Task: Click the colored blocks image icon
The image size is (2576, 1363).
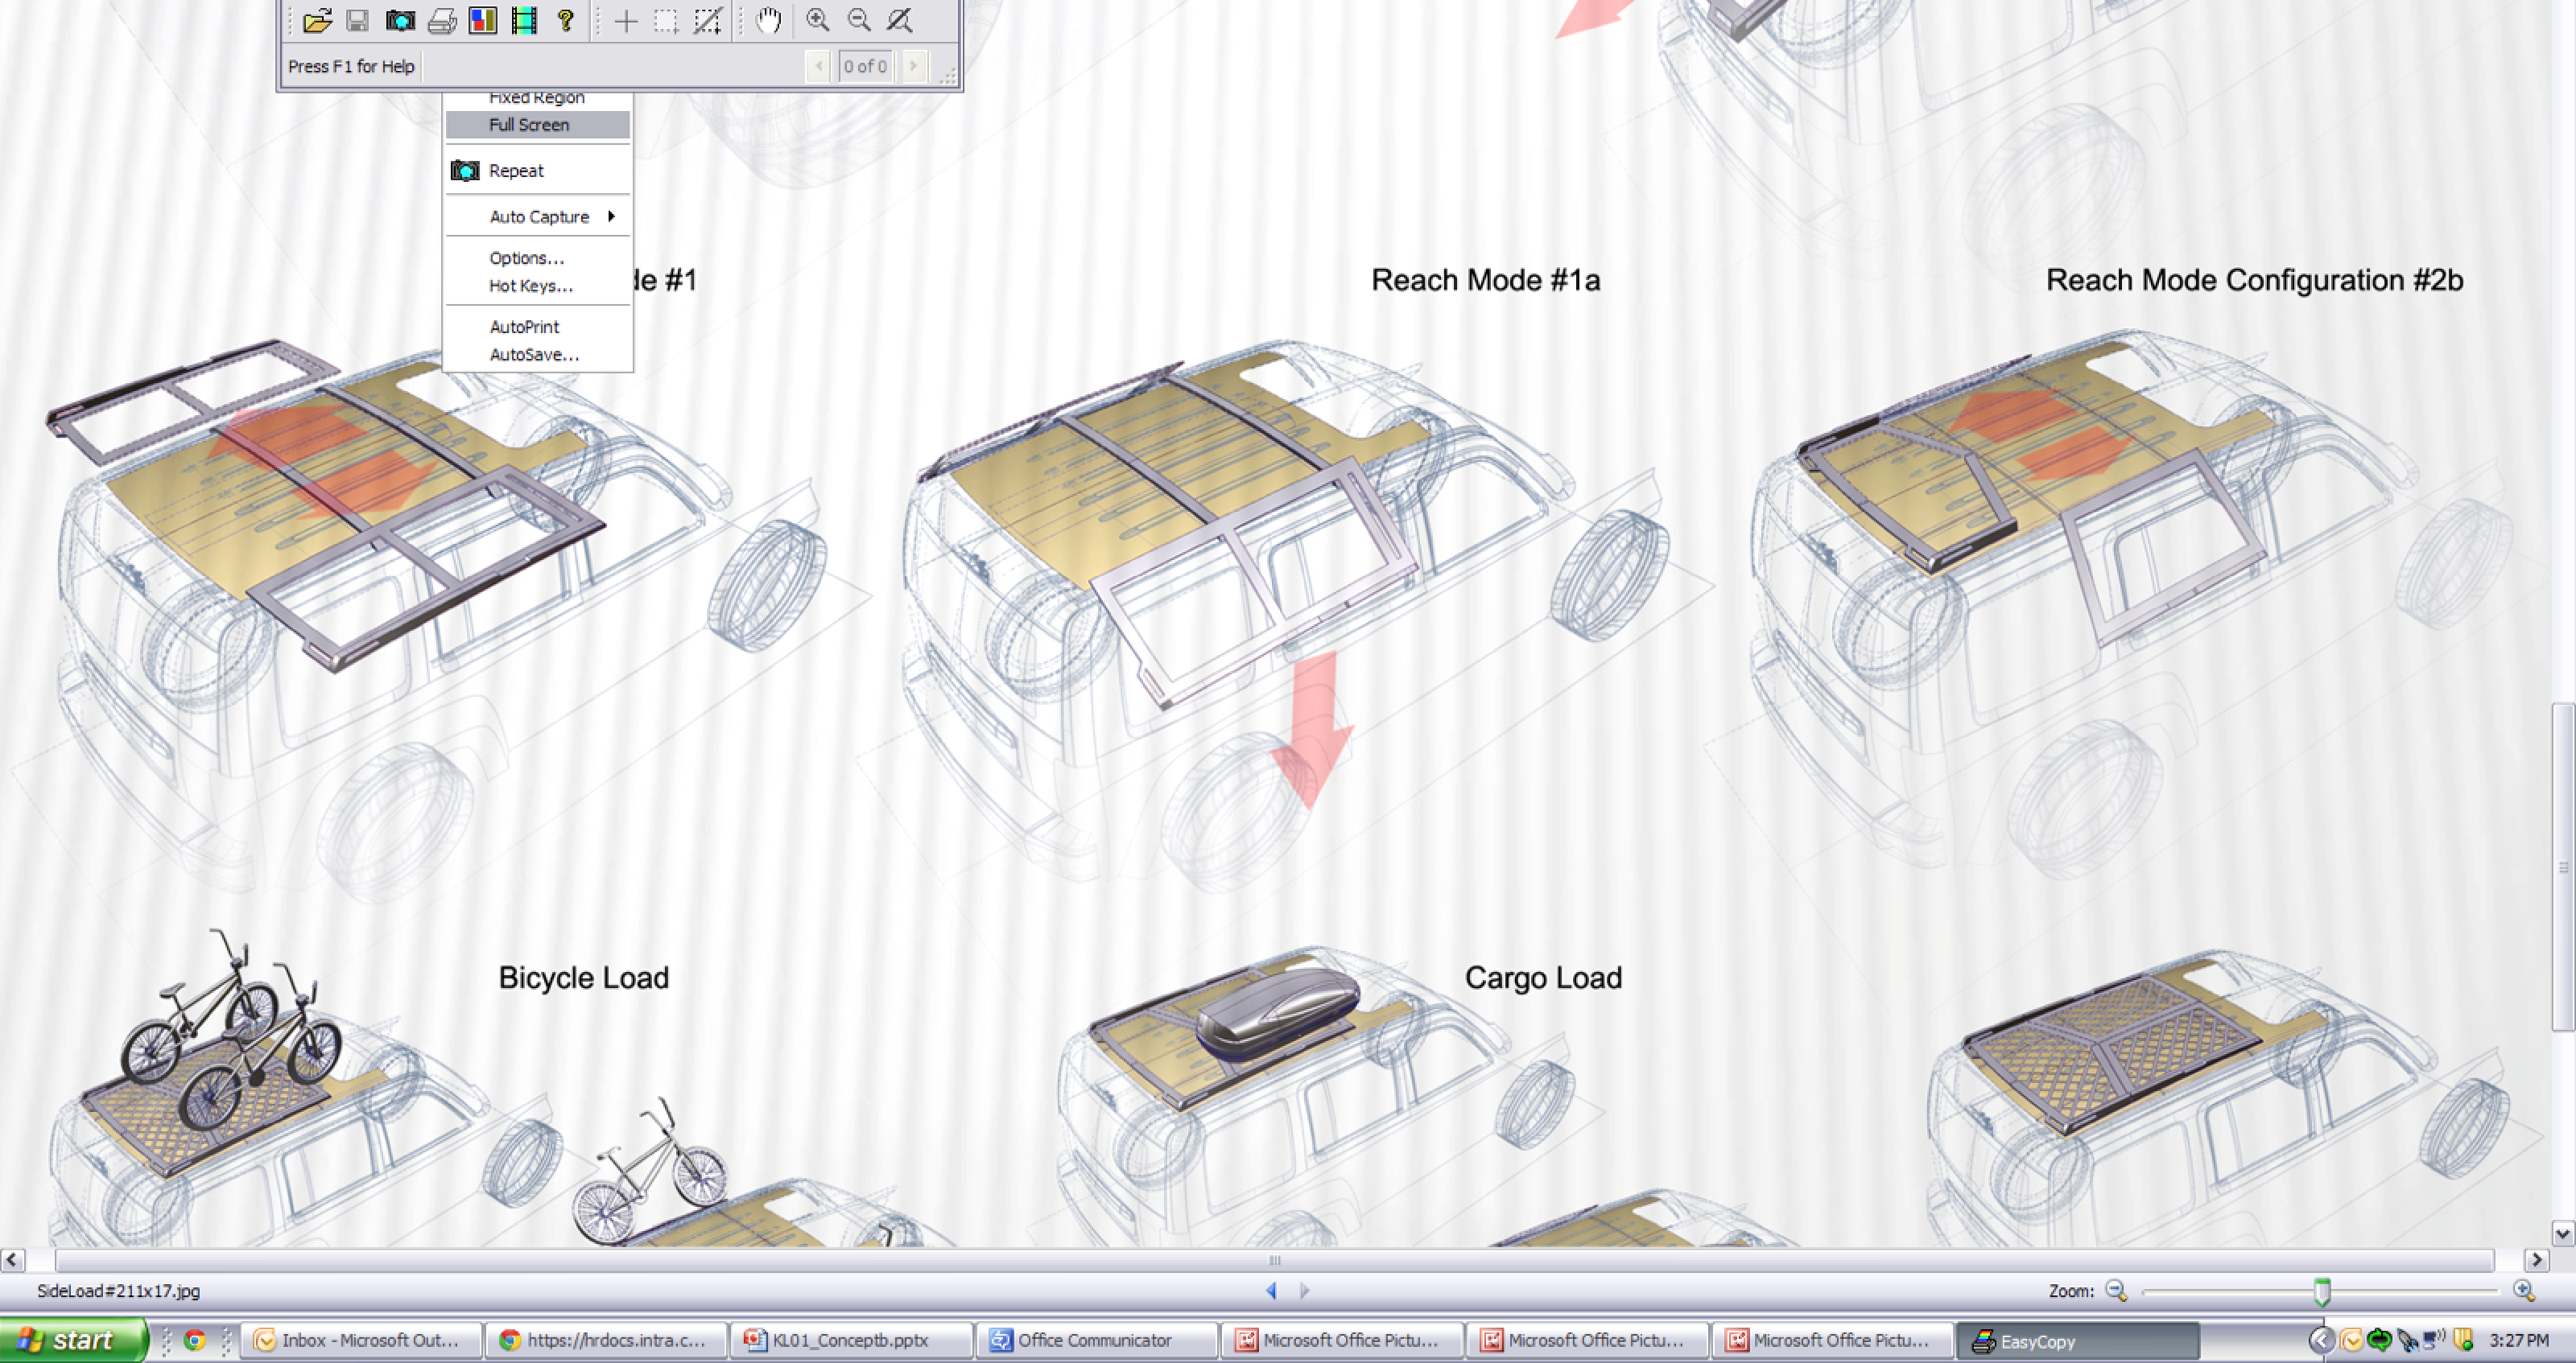Action: pyautogui.click(x=483, y=20)
